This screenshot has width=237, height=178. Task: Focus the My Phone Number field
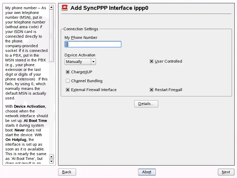pyautogui.click(x=93, y=44)
